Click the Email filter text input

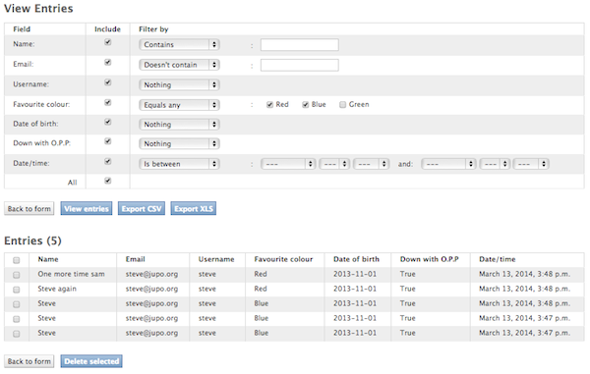(300, 65)
